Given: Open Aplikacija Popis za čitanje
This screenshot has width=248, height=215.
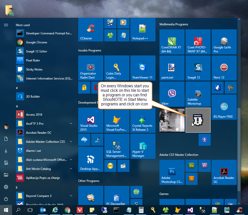Looking at the screenshot, I should coord(44,178).
